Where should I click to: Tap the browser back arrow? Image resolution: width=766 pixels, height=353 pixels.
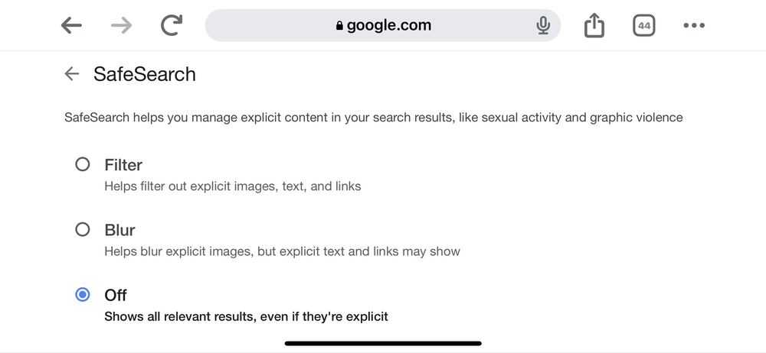(71, 25)
